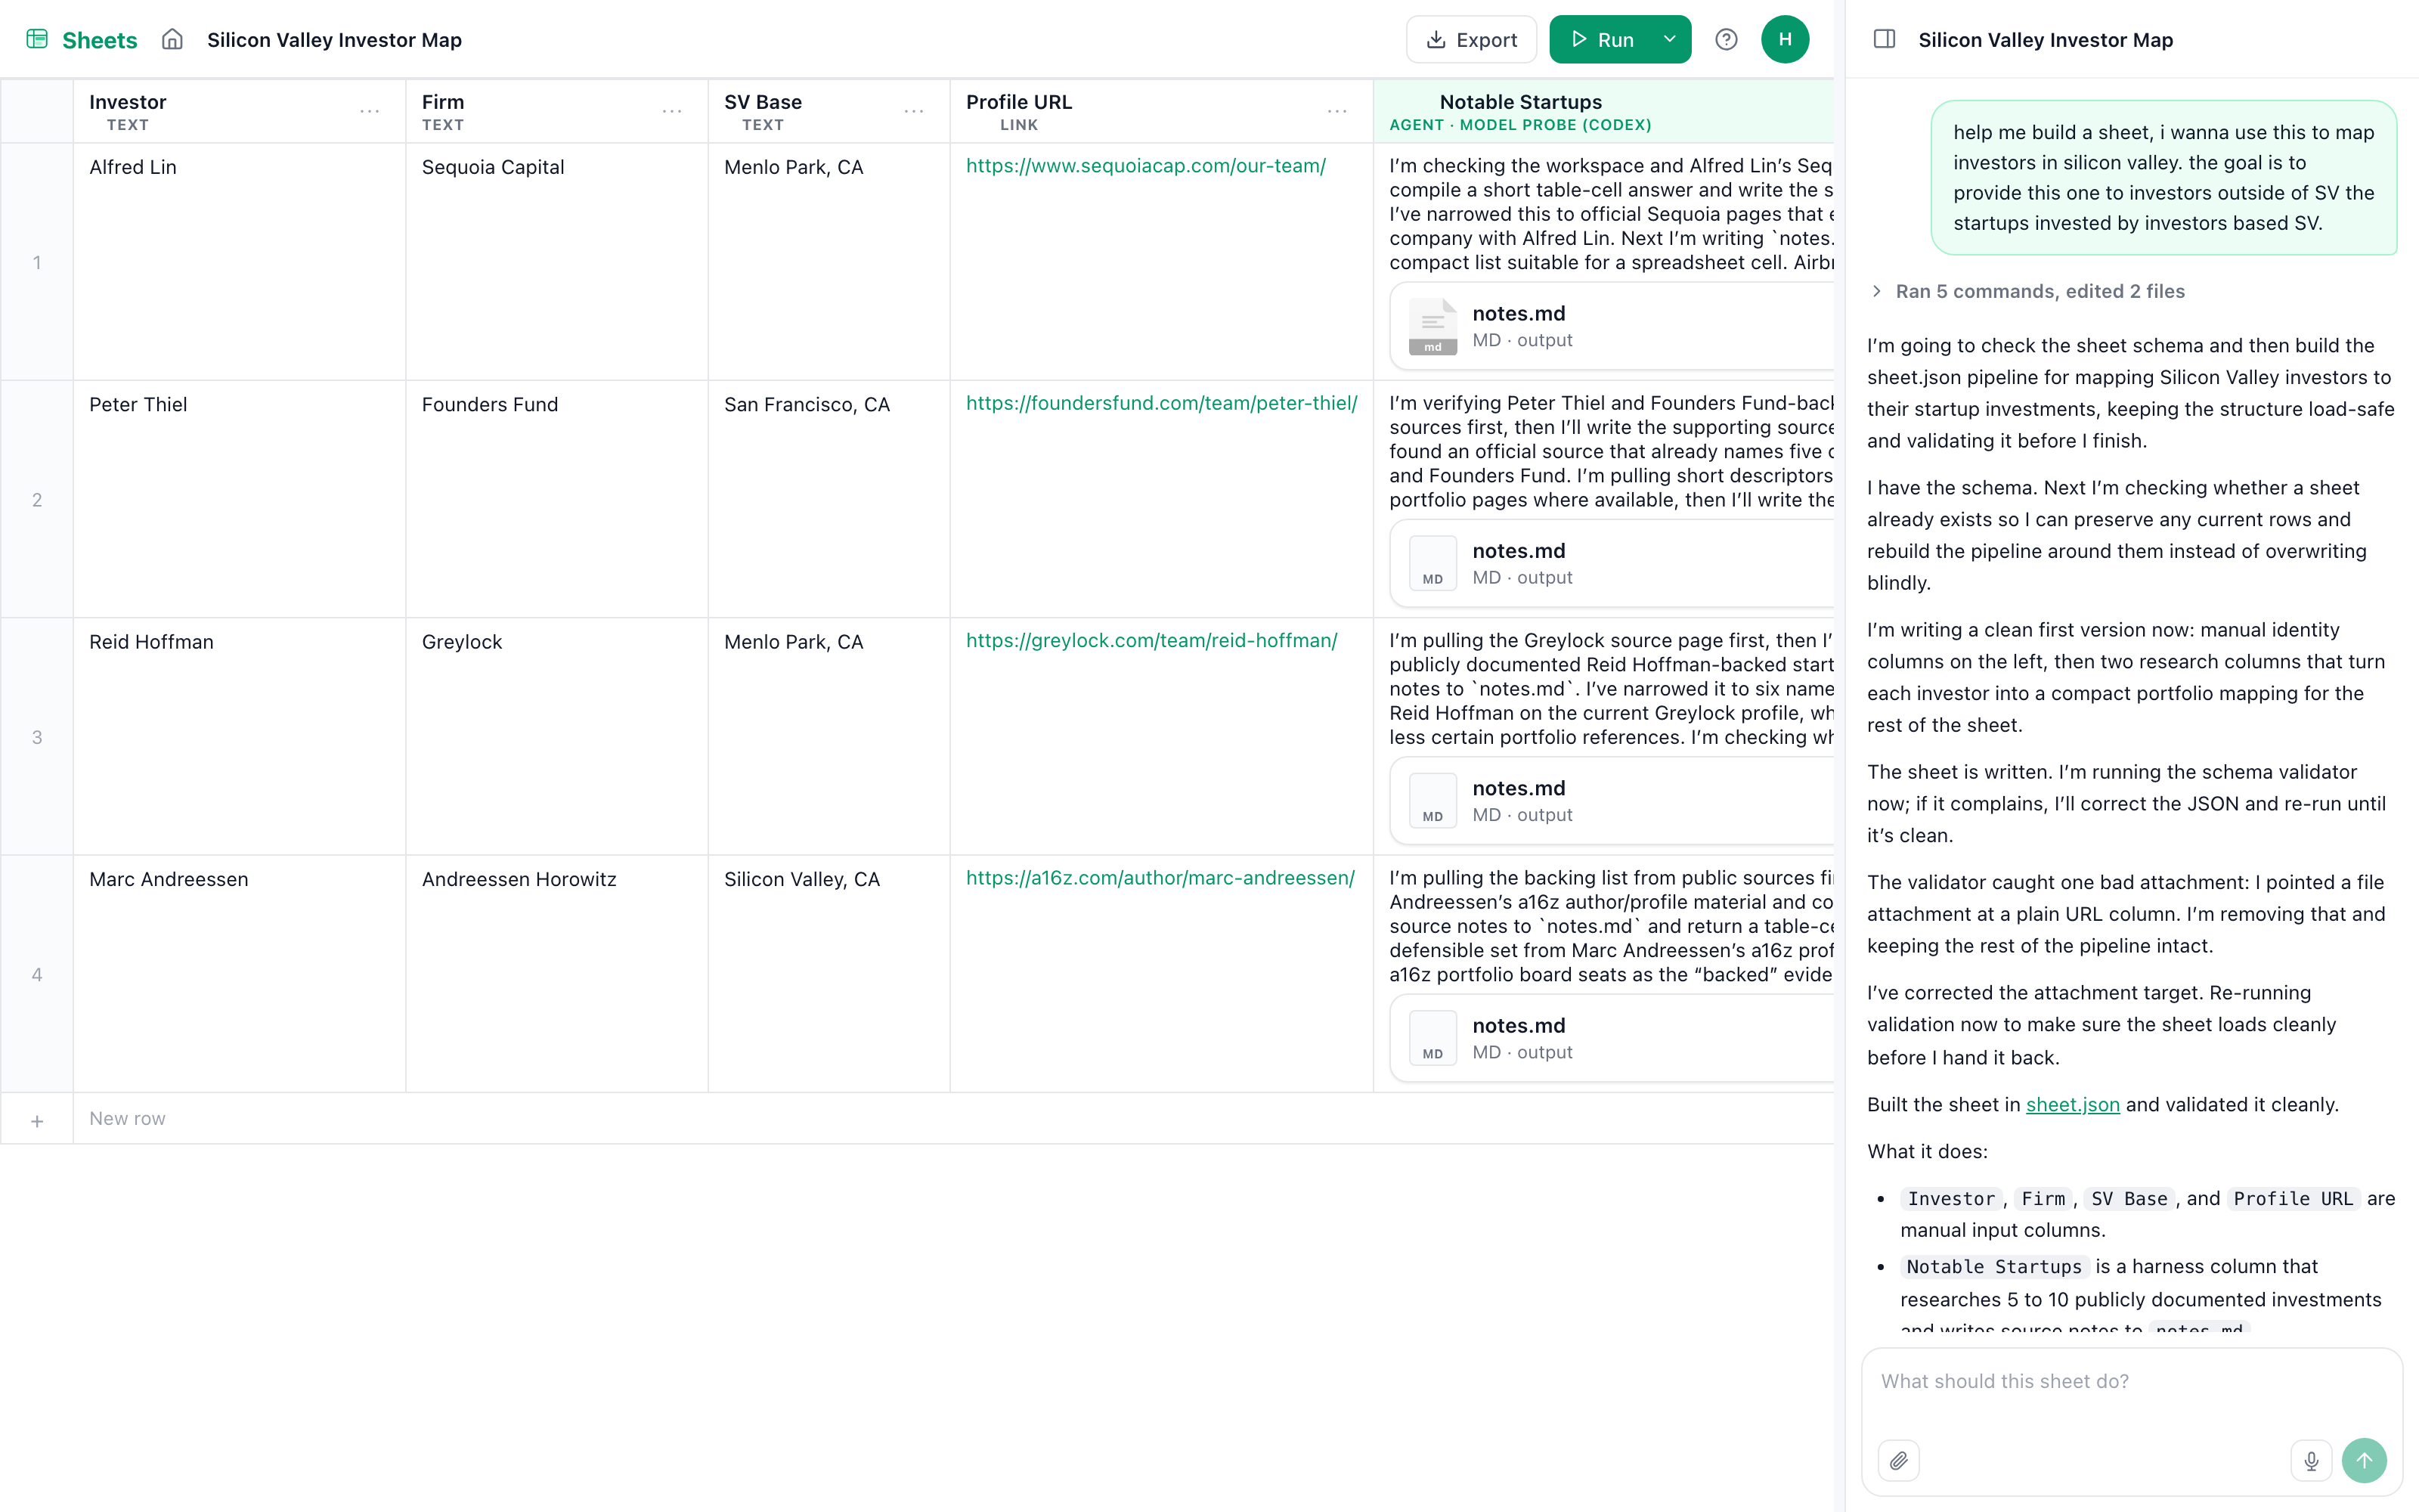Open notes.md file in Peter Thiel row
Viewport: 2419px width, 1512px height.
coord(1612,563)
